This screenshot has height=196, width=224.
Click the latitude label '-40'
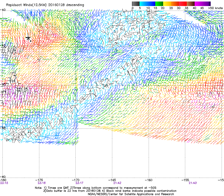pyautogui.click(x=3, y=10)
